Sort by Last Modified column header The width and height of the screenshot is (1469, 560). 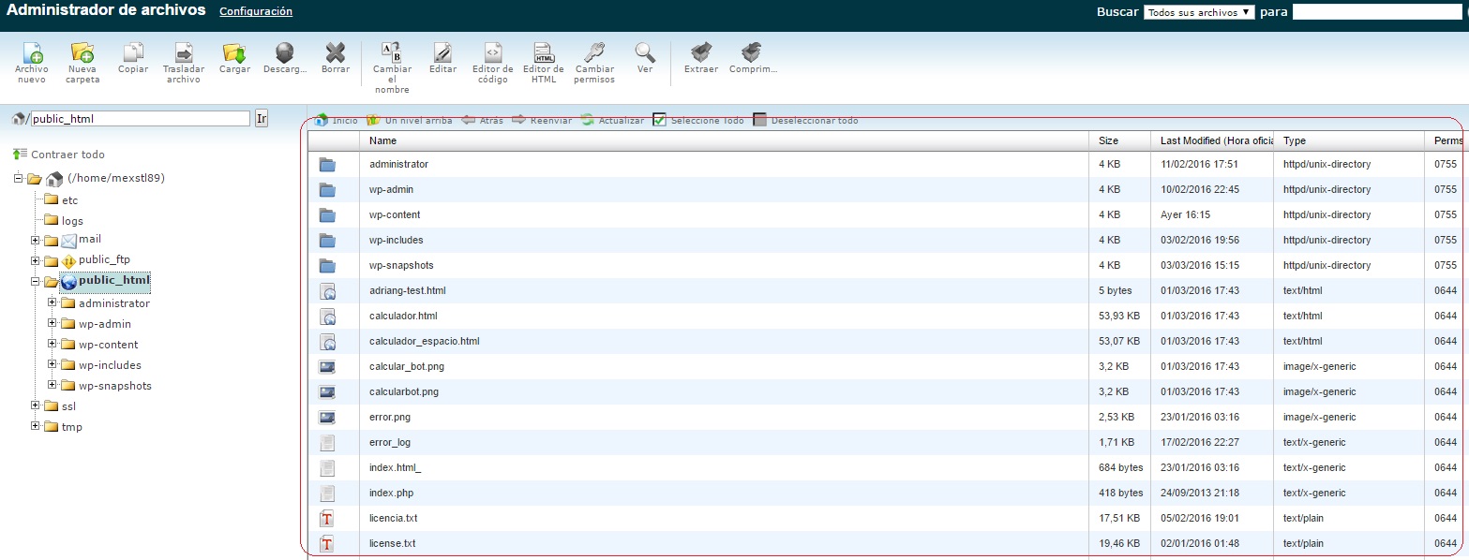pyautogui.click(x=1212, y=140)
